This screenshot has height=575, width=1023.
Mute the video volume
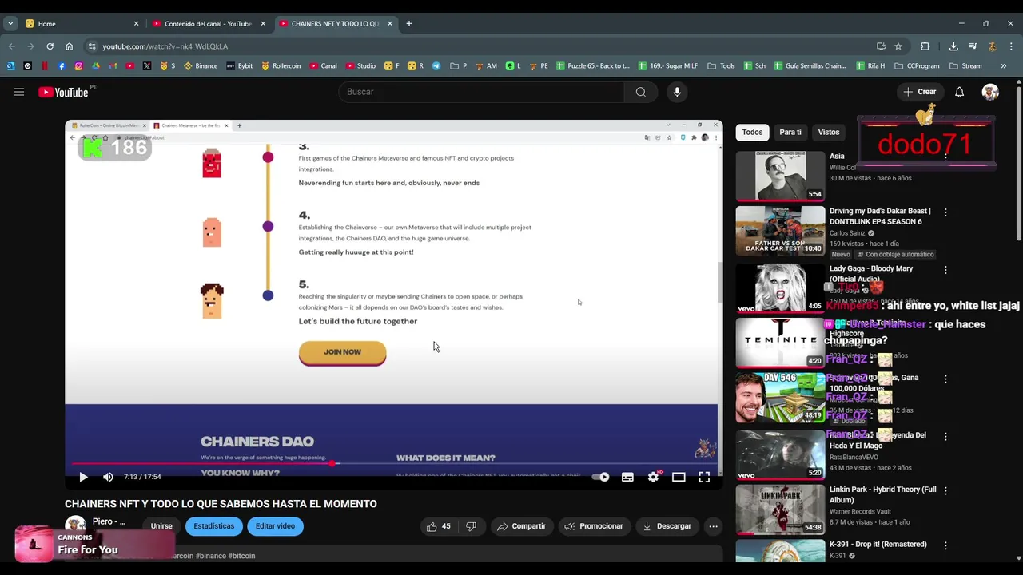point(108,477)
